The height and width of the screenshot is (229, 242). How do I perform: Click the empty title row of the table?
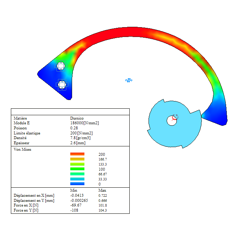tap(70, 112)
